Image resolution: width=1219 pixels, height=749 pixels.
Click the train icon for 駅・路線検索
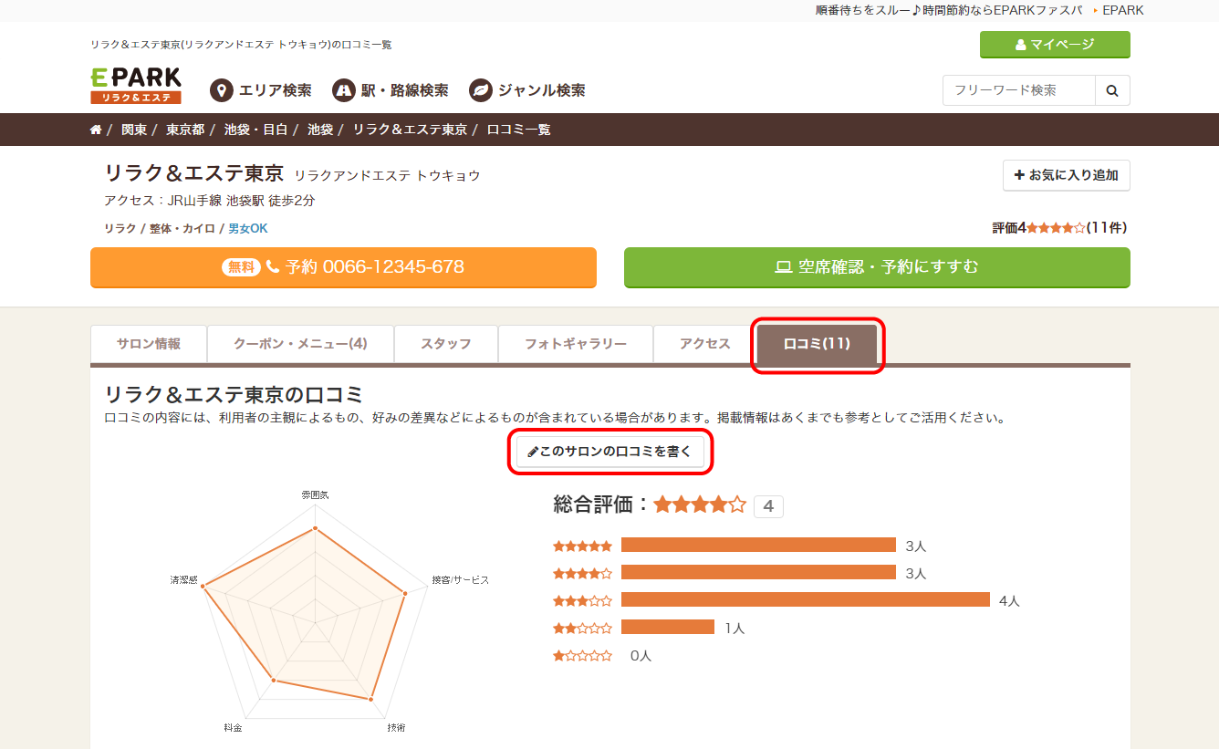tap(343, 90)
